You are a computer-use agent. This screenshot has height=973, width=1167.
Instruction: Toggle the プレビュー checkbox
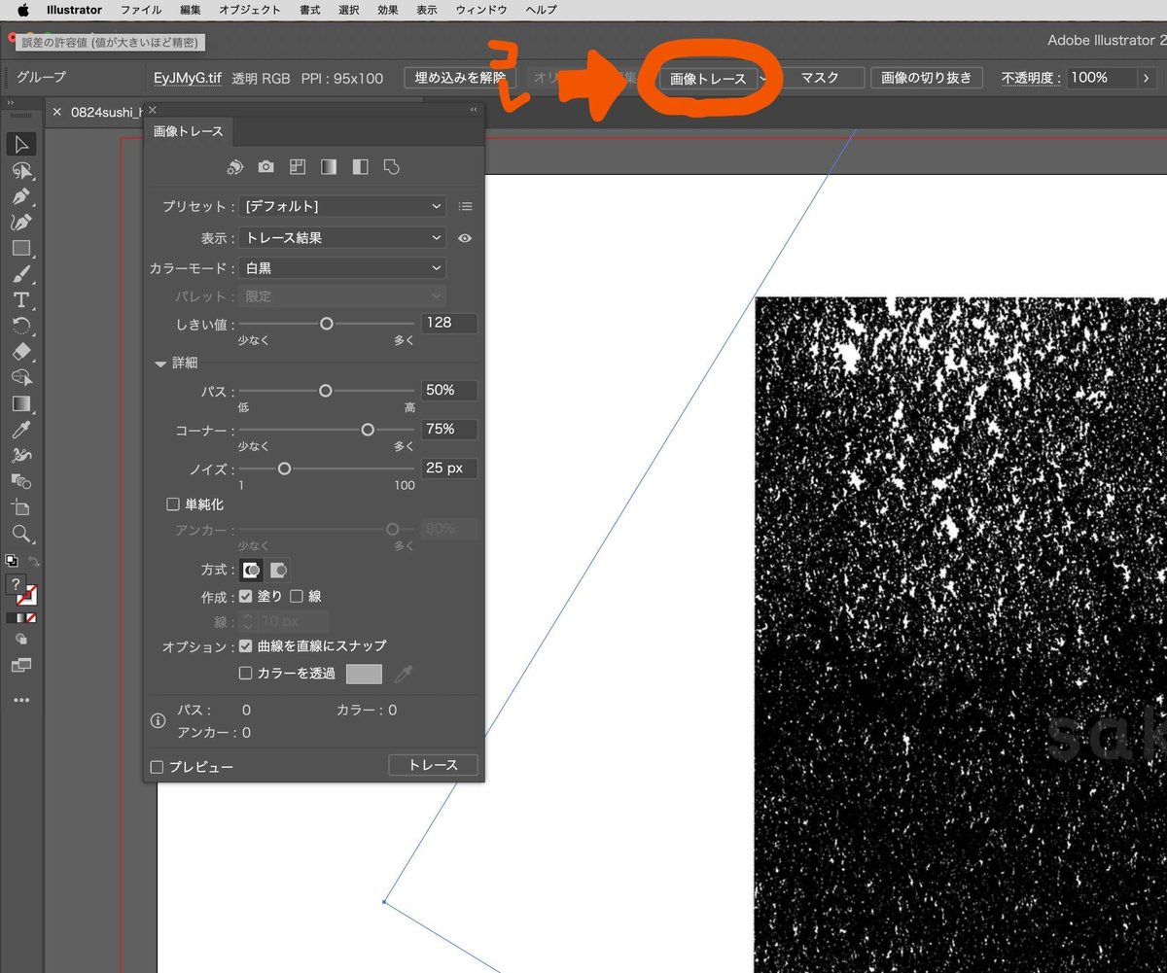(157, 767)
